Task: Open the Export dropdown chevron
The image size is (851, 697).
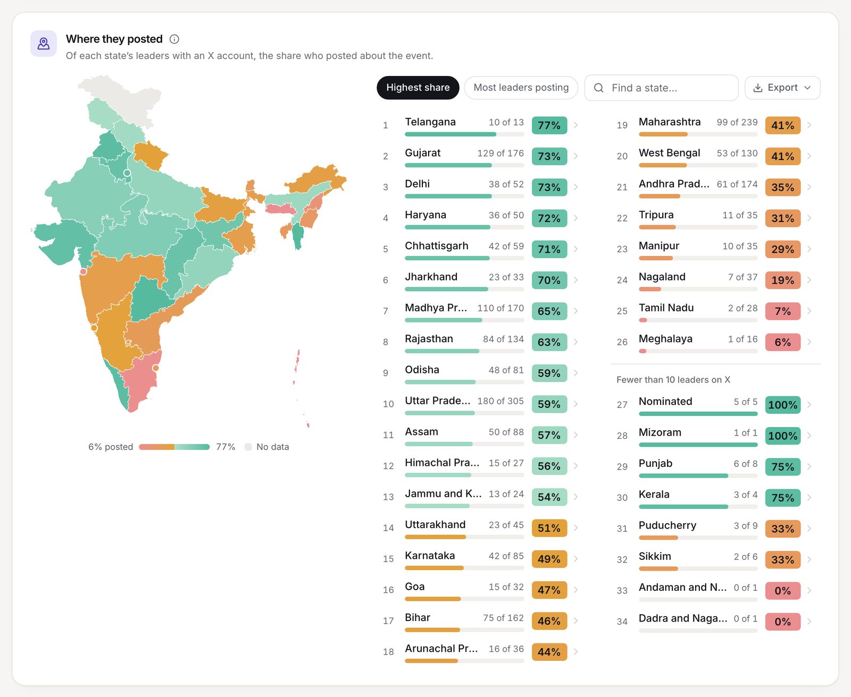Action: point(807,88)
